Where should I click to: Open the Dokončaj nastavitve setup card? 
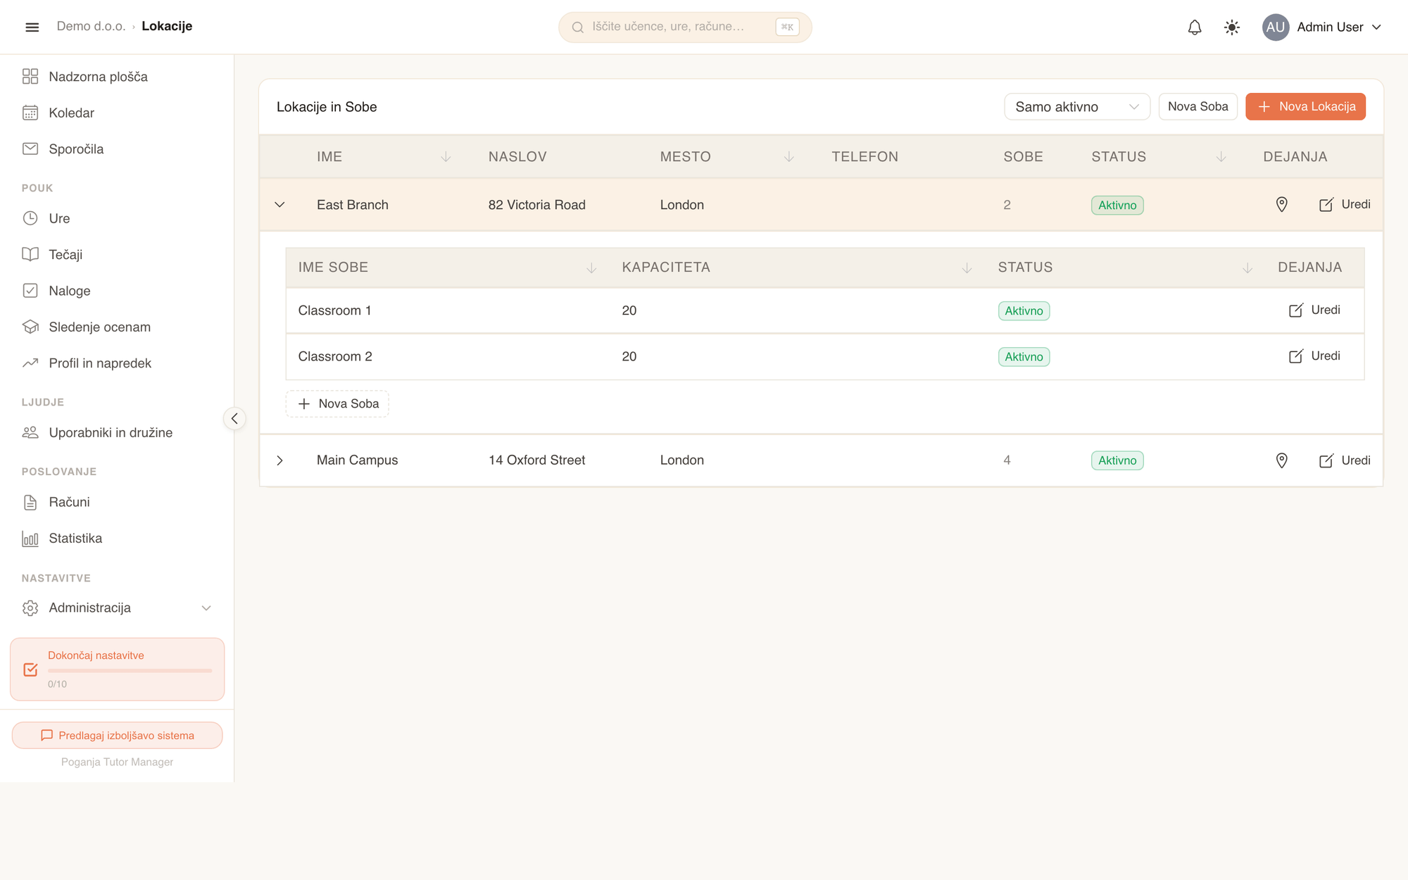tap(118, 670)
